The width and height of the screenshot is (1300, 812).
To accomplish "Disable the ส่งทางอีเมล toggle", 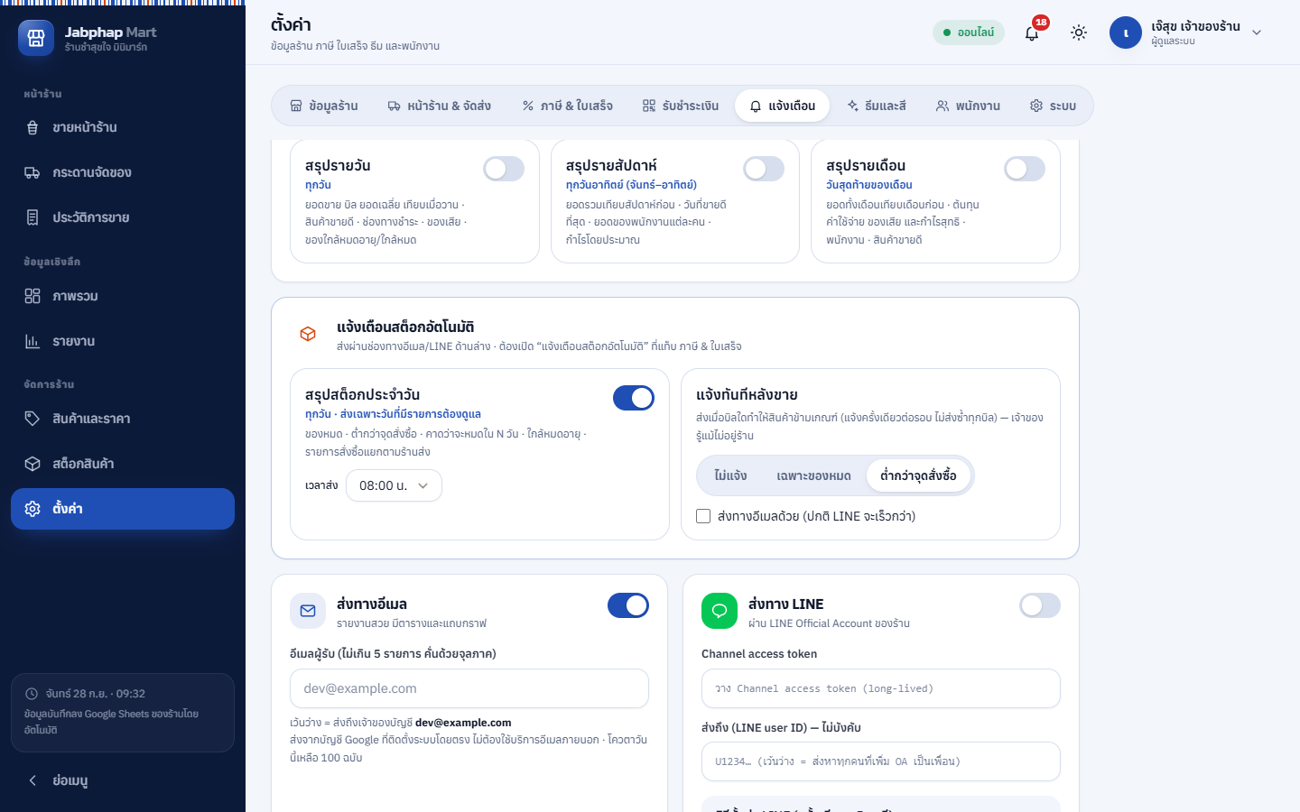I will [628, 605].
